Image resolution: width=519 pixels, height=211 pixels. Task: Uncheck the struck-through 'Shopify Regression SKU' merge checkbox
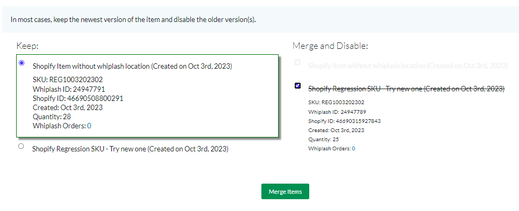point(297,86)
